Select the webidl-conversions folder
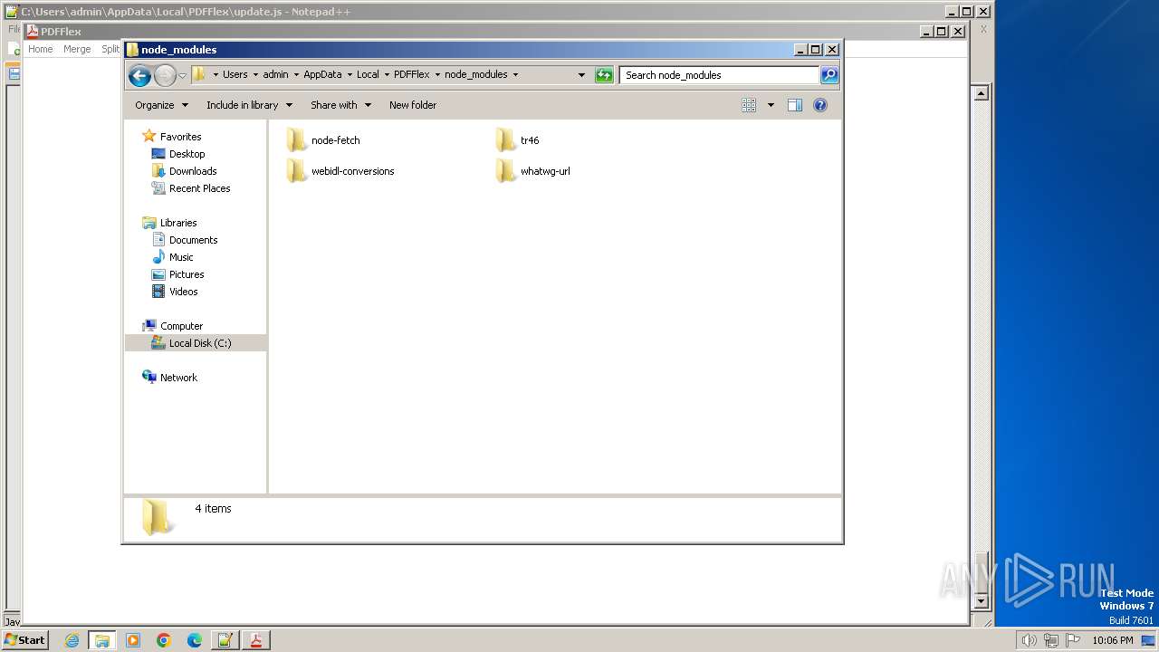This screenshot has width=1159, height=652. [x=340, y=171]
